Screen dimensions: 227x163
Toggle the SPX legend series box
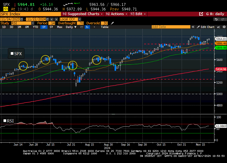click(x=12, y=54)
